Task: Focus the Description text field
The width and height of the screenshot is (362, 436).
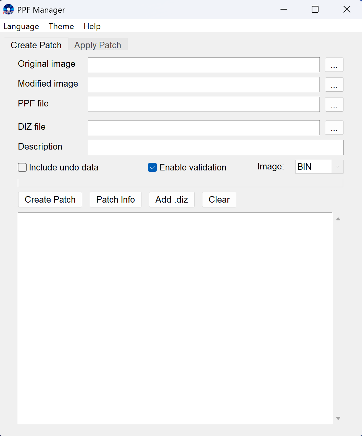Action: [x=215, y=148]
